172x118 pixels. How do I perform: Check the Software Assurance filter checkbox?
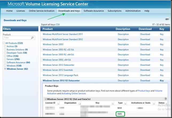[5, 62]
